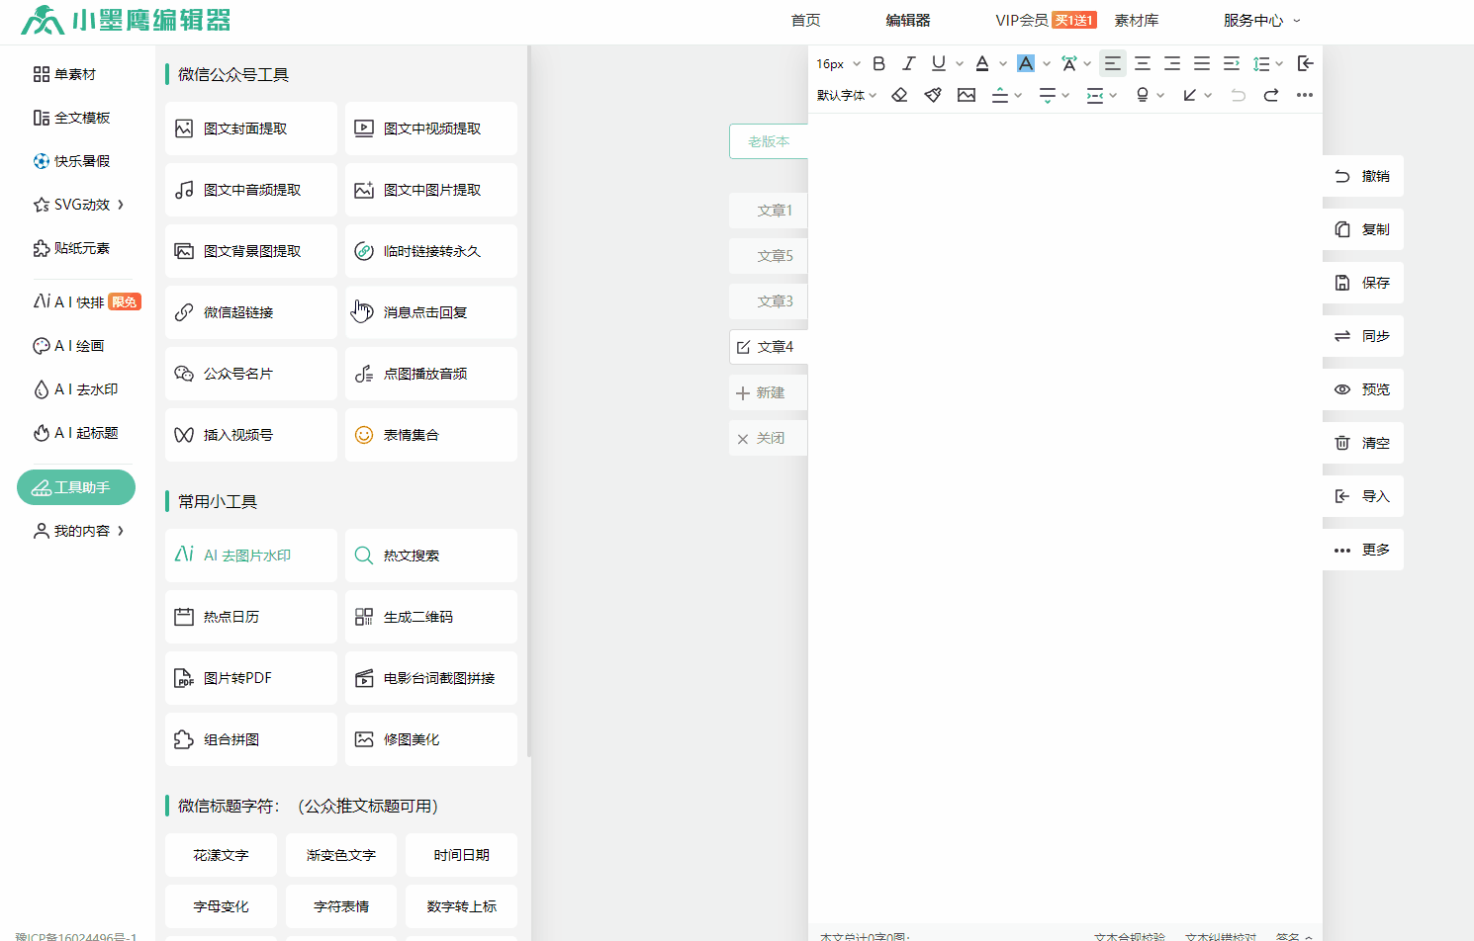1474x941 pixels.
Task: Open the 素材库 nav item
Action: tap(1137, 20)
